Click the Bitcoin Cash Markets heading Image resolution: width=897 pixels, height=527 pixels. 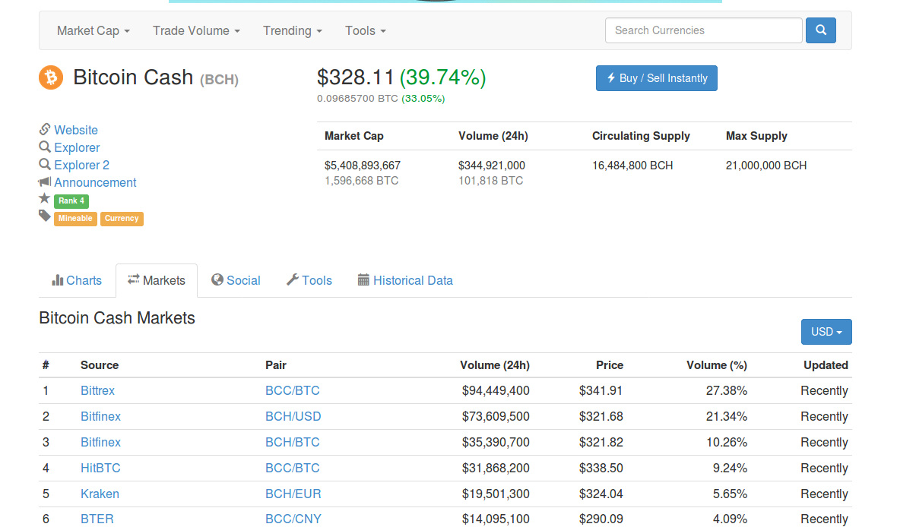(117, 318)
